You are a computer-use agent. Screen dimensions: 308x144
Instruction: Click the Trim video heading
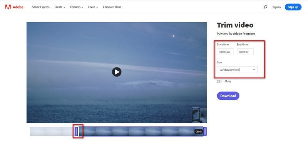235,25
